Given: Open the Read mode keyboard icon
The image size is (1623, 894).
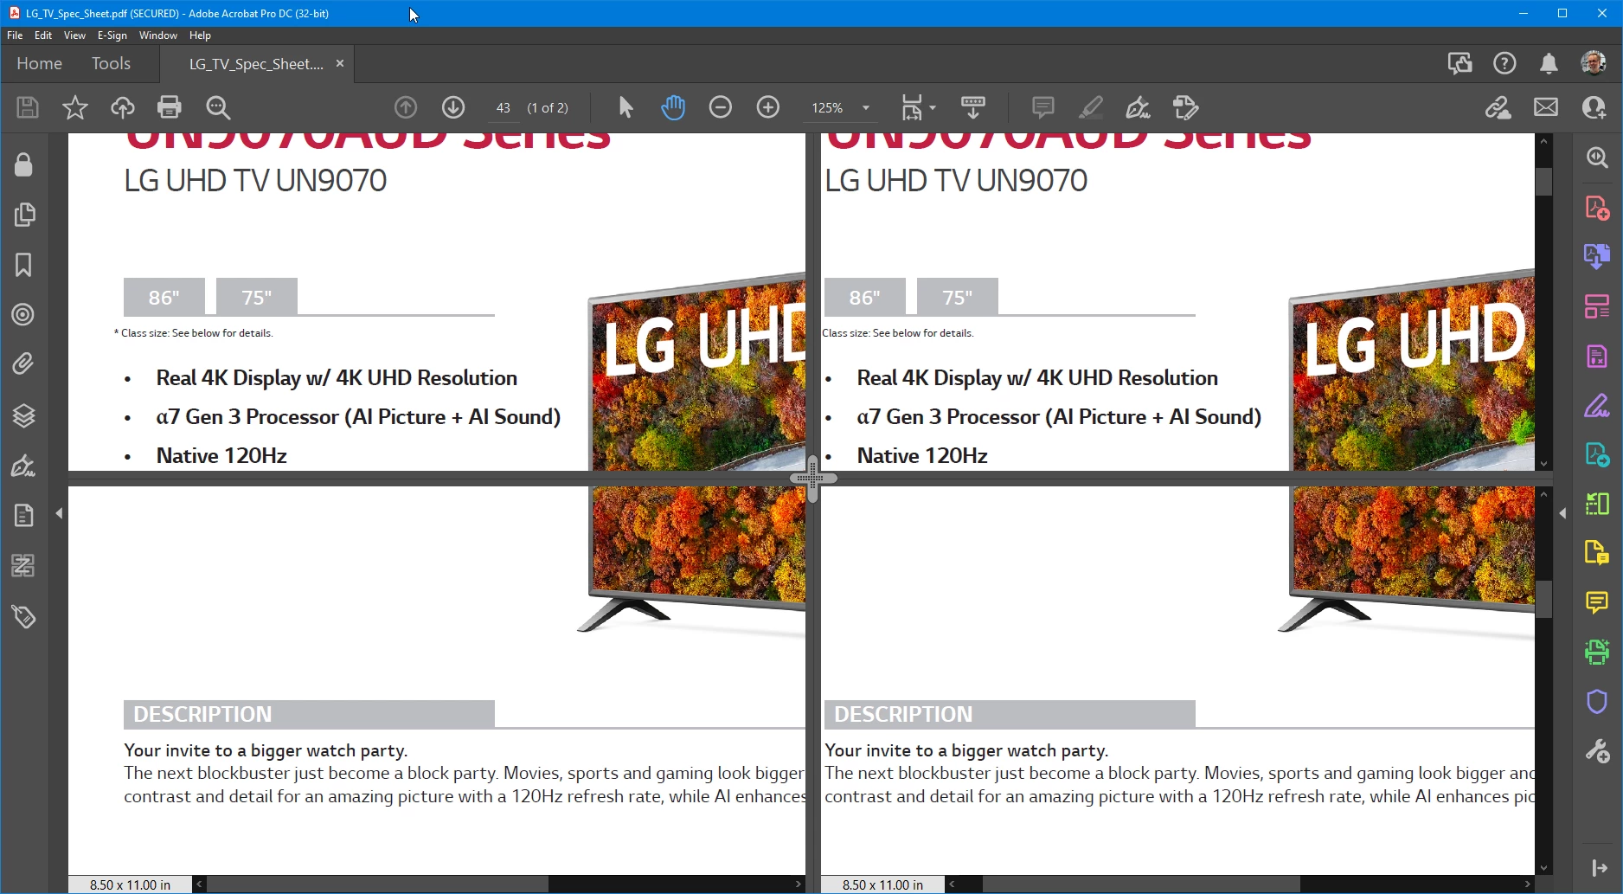Looking at the screenshot, I should pos(973,107).
